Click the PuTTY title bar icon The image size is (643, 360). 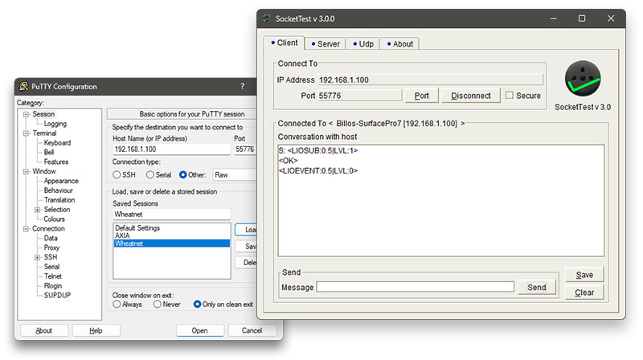pos(24,86)
